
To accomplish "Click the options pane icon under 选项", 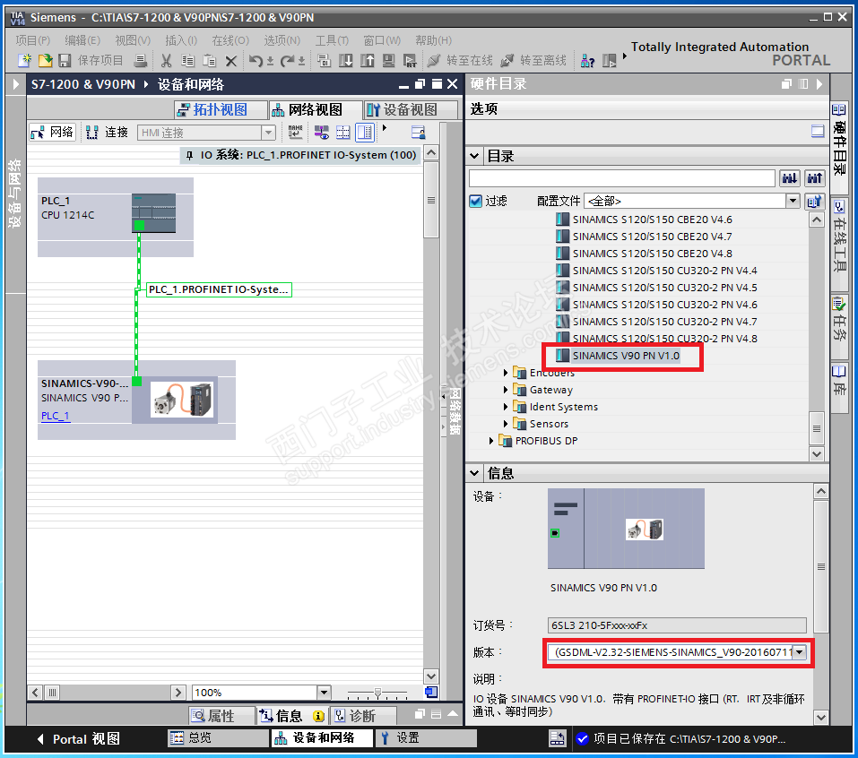I will (818, 131).
